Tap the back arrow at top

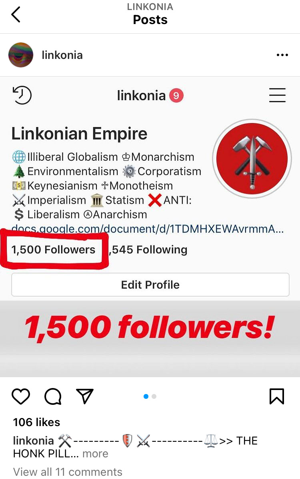[16, 14]
